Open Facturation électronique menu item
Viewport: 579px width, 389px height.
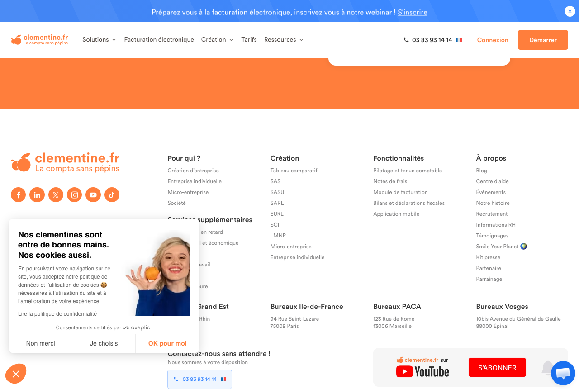(x=159, y=40)
